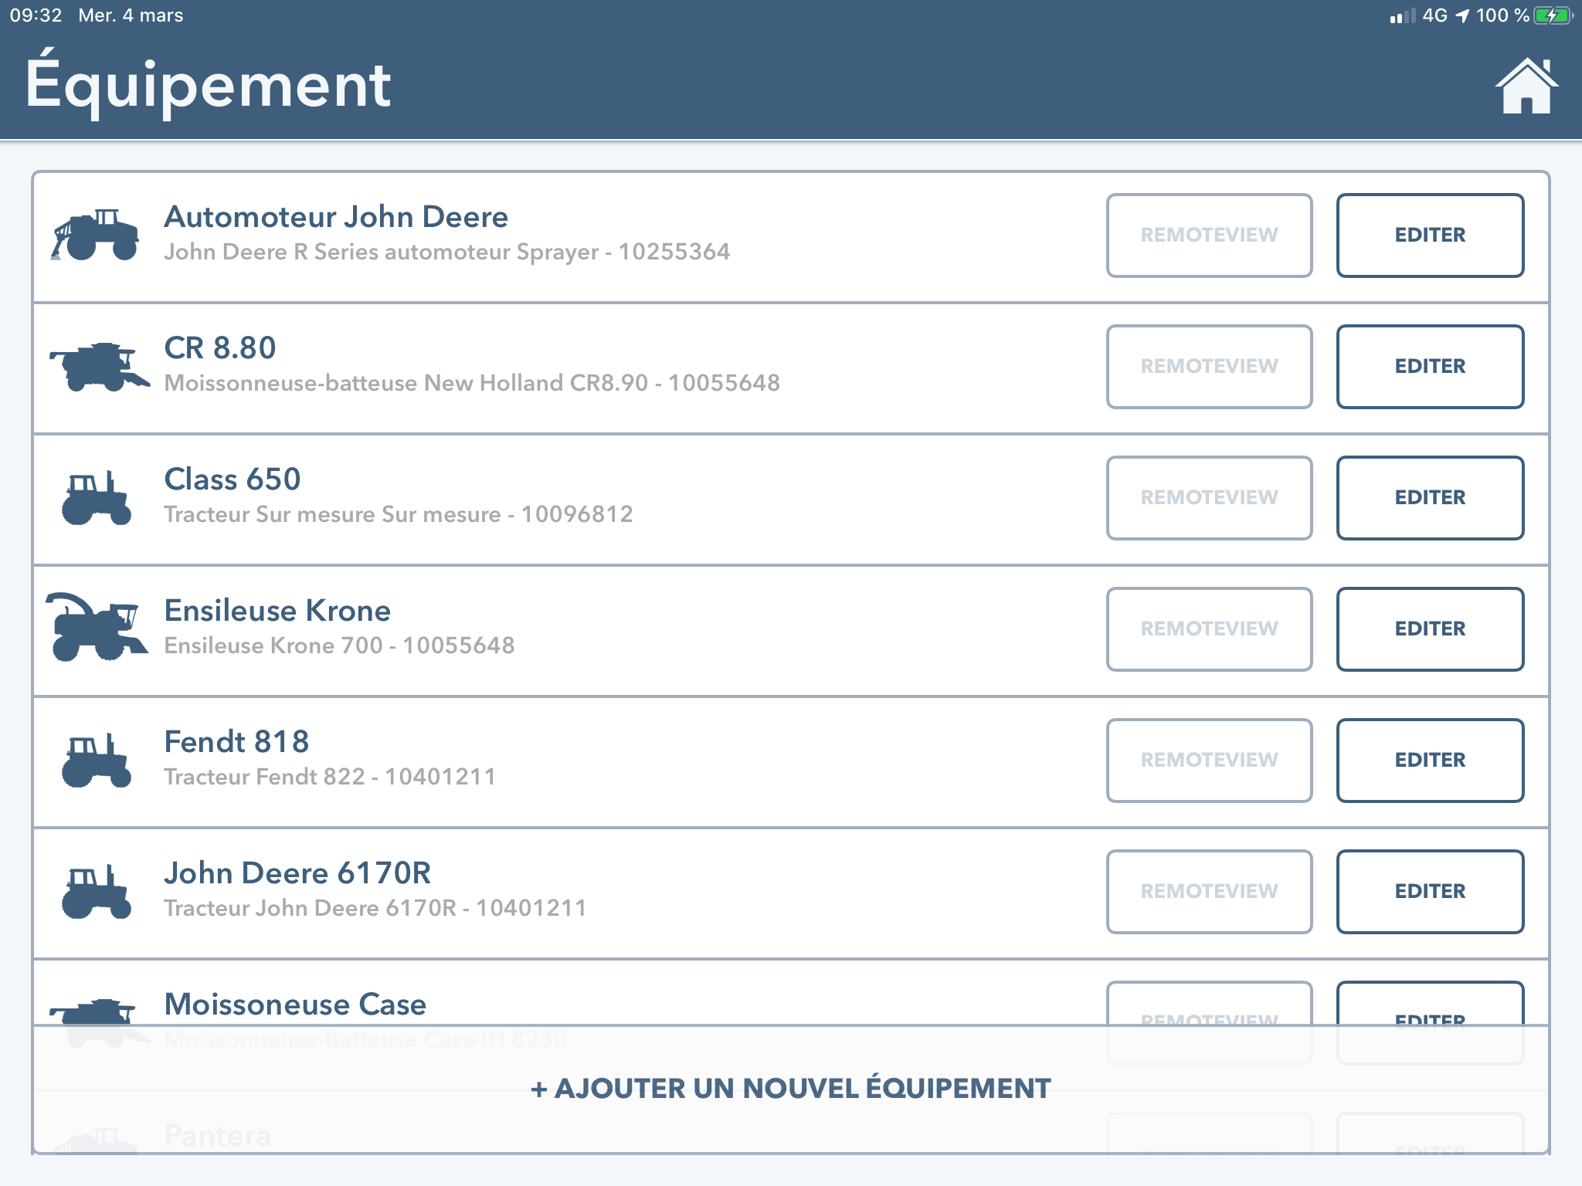Tap the 100 % battery percentage text

[x=1502, y=15]
